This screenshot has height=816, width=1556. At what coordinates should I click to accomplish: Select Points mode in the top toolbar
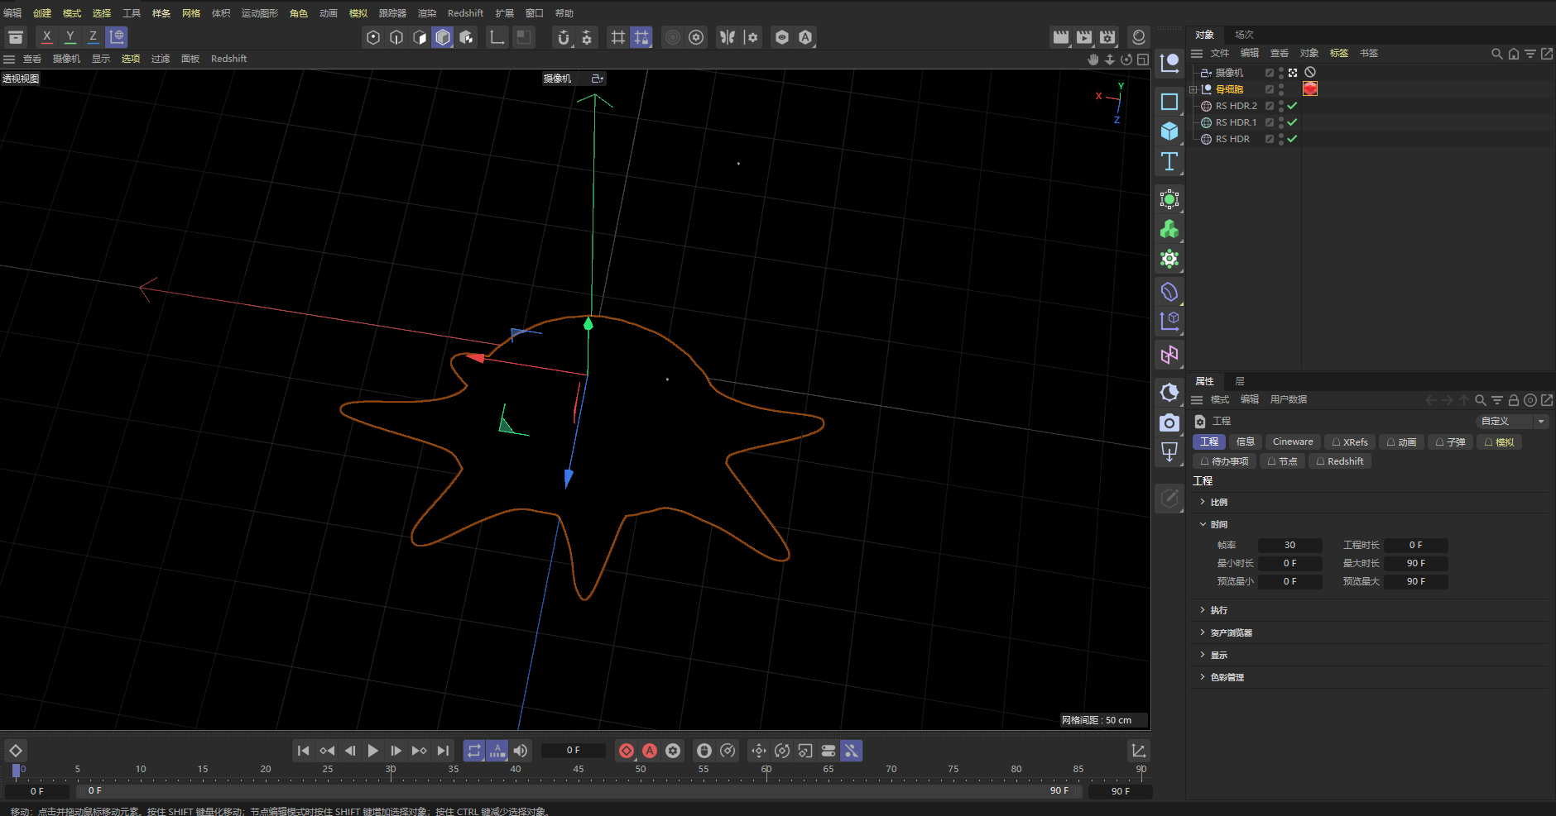[373, 37]
